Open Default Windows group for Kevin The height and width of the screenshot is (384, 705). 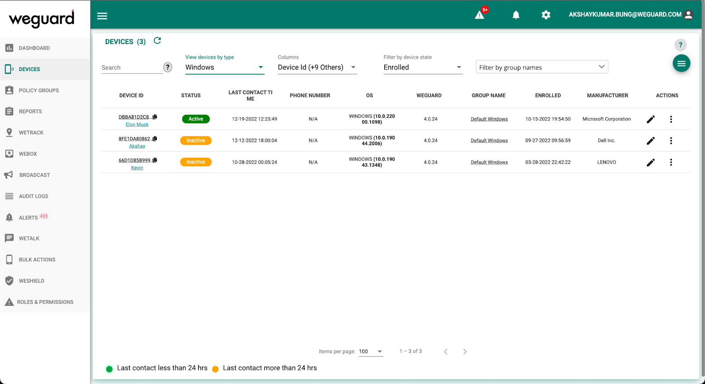(x=489, y=162)
